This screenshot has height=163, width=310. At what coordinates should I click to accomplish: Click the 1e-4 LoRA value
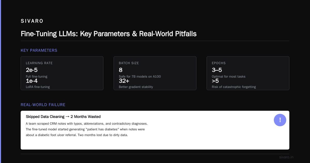pyautogui.click(x=32, y=81)
